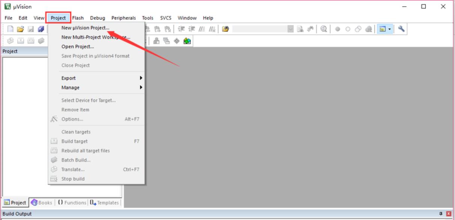Open the Debug menu
The image size is (455, 220).
(98, 18)
